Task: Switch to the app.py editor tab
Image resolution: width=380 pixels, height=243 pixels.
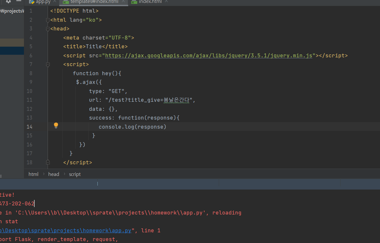Action: point(43,2)
